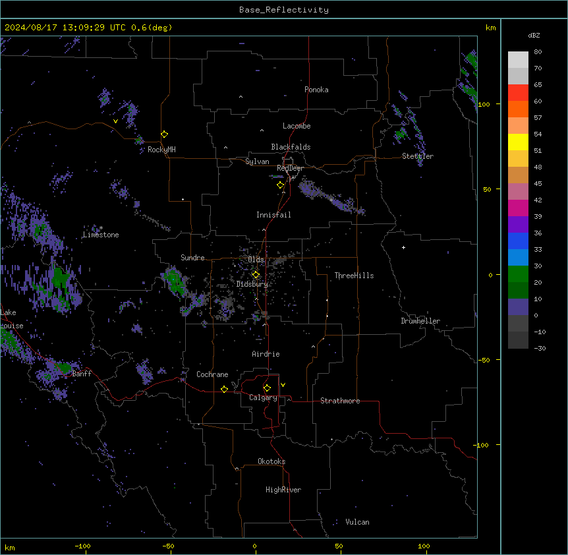The width and height of the screenshot is (568, 555).
Task: Select the green 30 dBZ color swatch
Action: pos(518,274)
